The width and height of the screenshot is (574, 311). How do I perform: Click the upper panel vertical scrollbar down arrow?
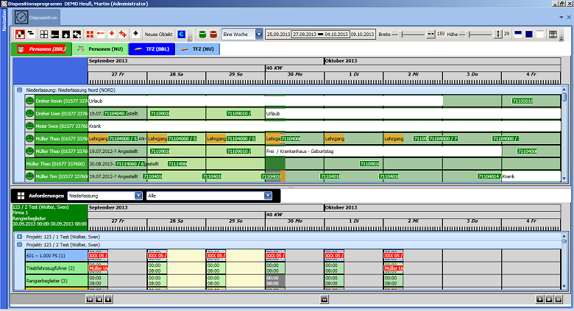click(x=564, y=179)
